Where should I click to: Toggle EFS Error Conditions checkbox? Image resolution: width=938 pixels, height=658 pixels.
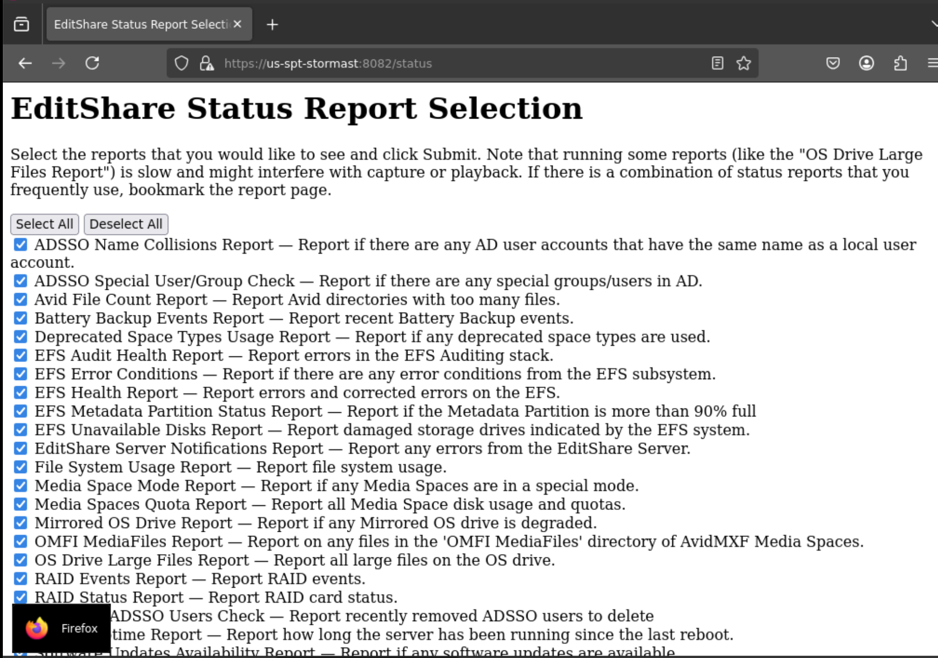(x=20, y=374)
